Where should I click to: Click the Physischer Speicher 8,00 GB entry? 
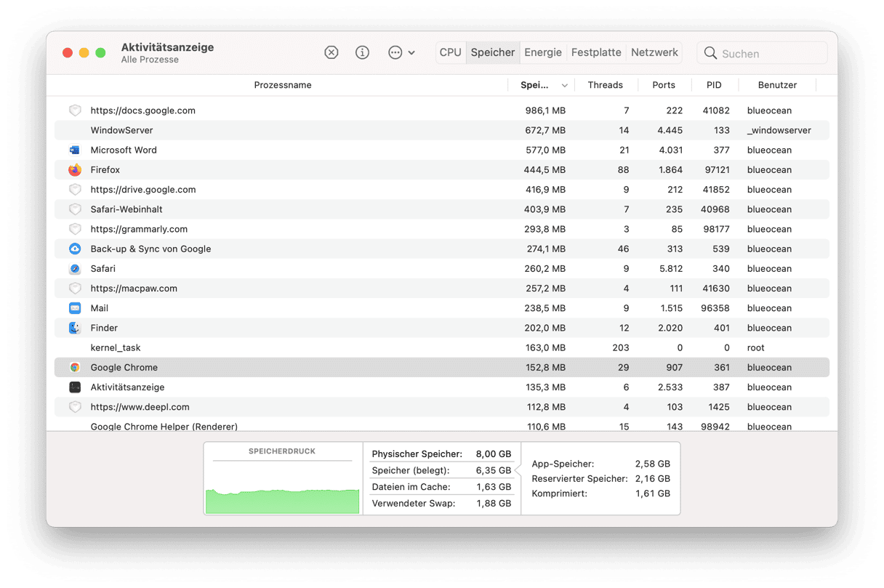point(441,454)
